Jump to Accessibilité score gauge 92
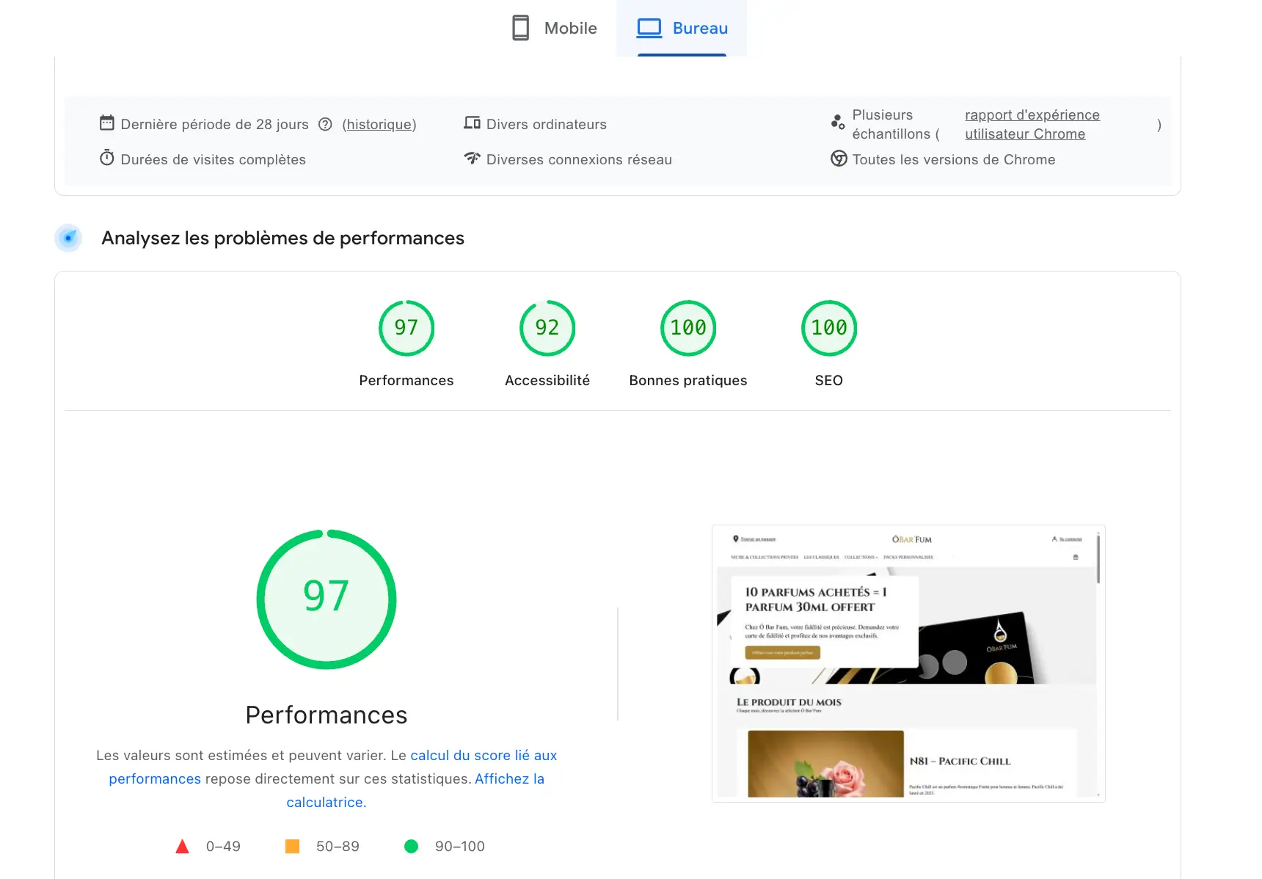The width and height of the screenshot is (1262, 879). click(547, 328)
